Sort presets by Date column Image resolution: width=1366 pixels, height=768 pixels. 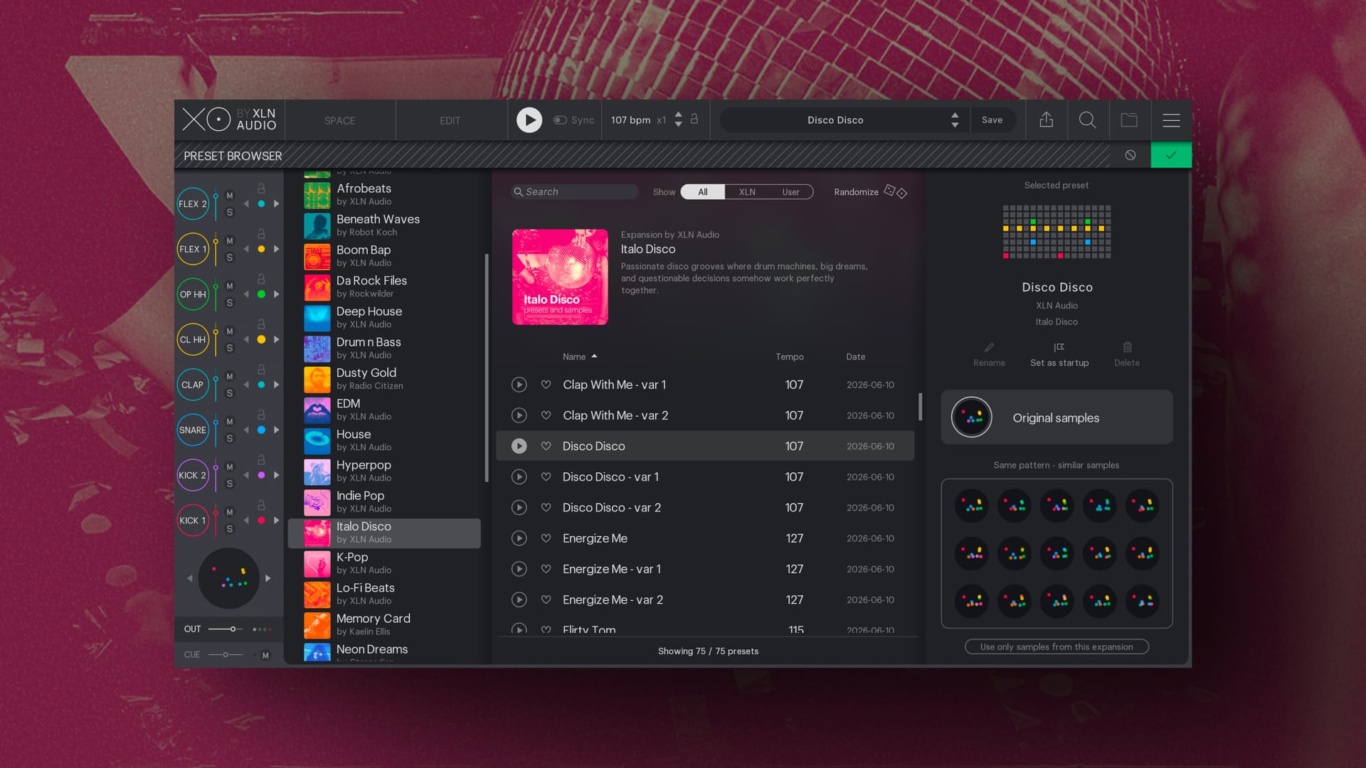(855, 356)
